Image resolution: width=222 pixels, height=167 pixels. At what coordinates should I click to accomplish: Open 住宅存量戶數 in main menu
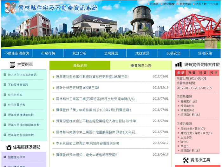click(x=16, y=105)
